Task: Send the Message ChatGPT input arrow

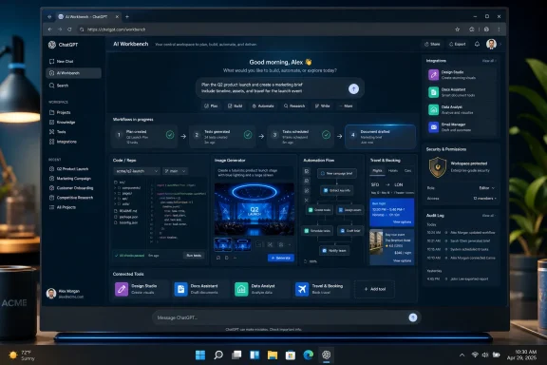Action: [413, 317]
